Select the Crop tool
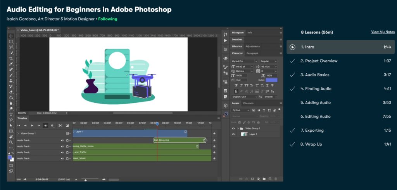397x190 pixels. (11, 58)
